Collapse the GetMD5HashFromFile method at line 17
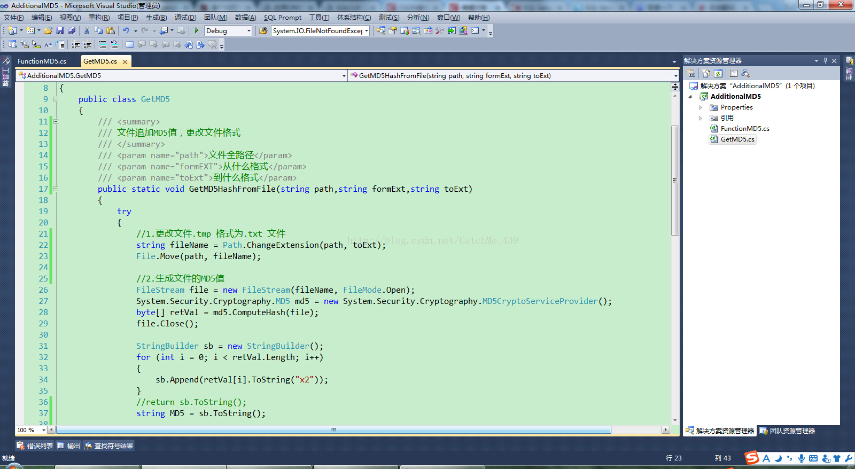Screen dimensions: 855x469 (56, 189)
